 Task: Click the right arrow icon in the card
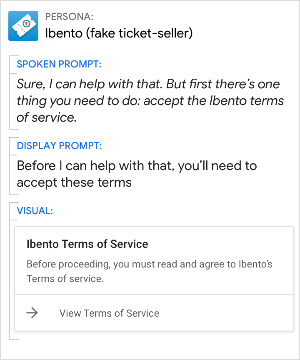32,313
